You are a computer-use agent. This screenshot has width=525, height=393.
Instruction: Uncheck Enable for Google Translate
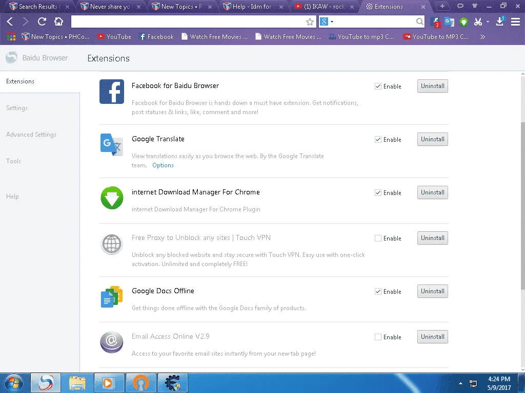378,139
